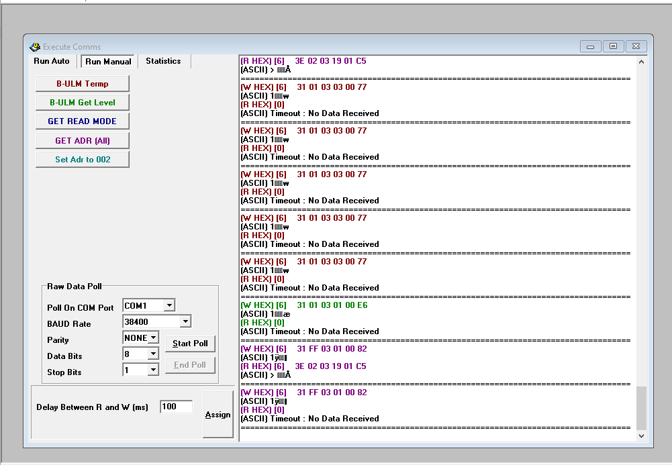Select the Statistics tab
672x465 pixels.
[x=163, y=61]
